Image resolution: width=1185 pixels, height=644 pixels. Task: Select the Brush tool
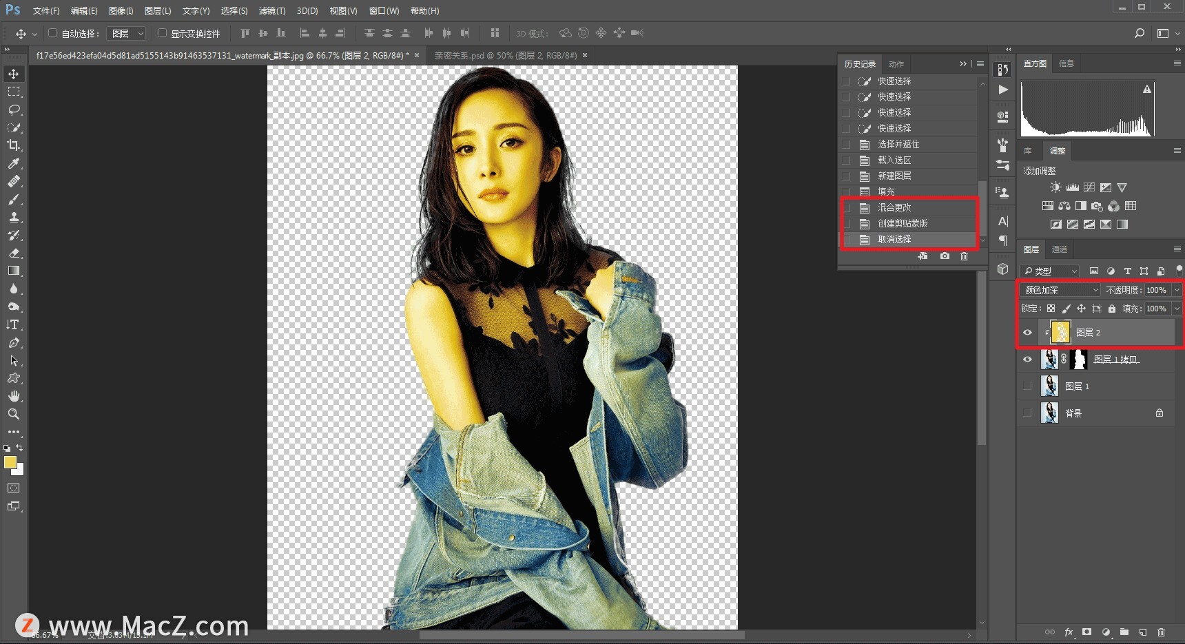14,199
